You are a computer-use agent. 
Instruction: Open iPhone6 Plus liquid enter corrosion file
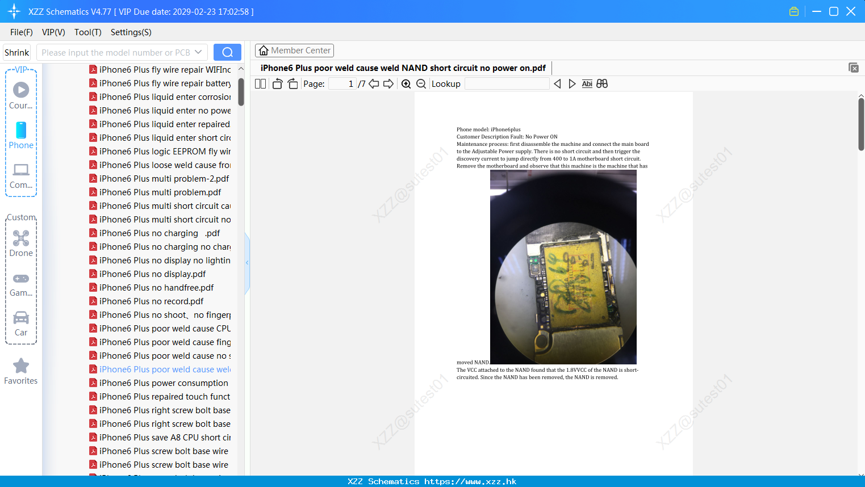(x=160, y=97)
